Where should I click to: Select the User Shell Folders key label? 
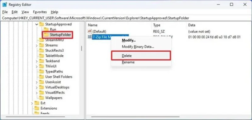(59, 77)
